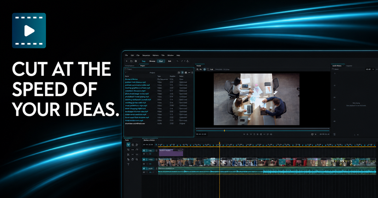Select the purple Stories in Motion title clip
378x198 pixels.
[171, 152]
